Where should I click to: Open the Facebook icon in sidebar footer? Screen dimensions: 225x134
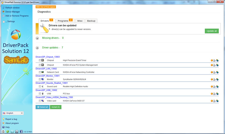tap(21, 131)
